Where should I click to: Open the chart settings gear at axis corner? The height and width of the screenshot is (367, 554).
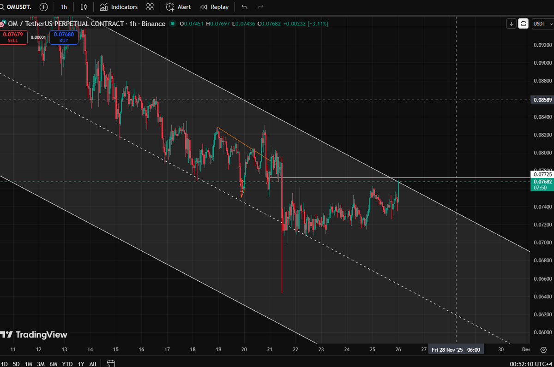click(542, 349)
